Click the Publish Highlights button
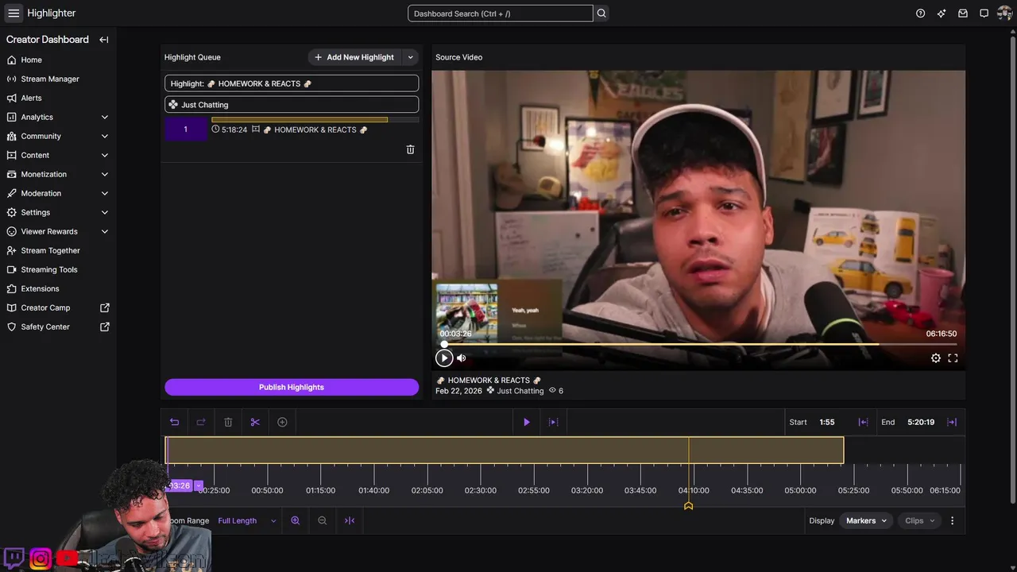1017x572 pixels. tap(292, 387)
